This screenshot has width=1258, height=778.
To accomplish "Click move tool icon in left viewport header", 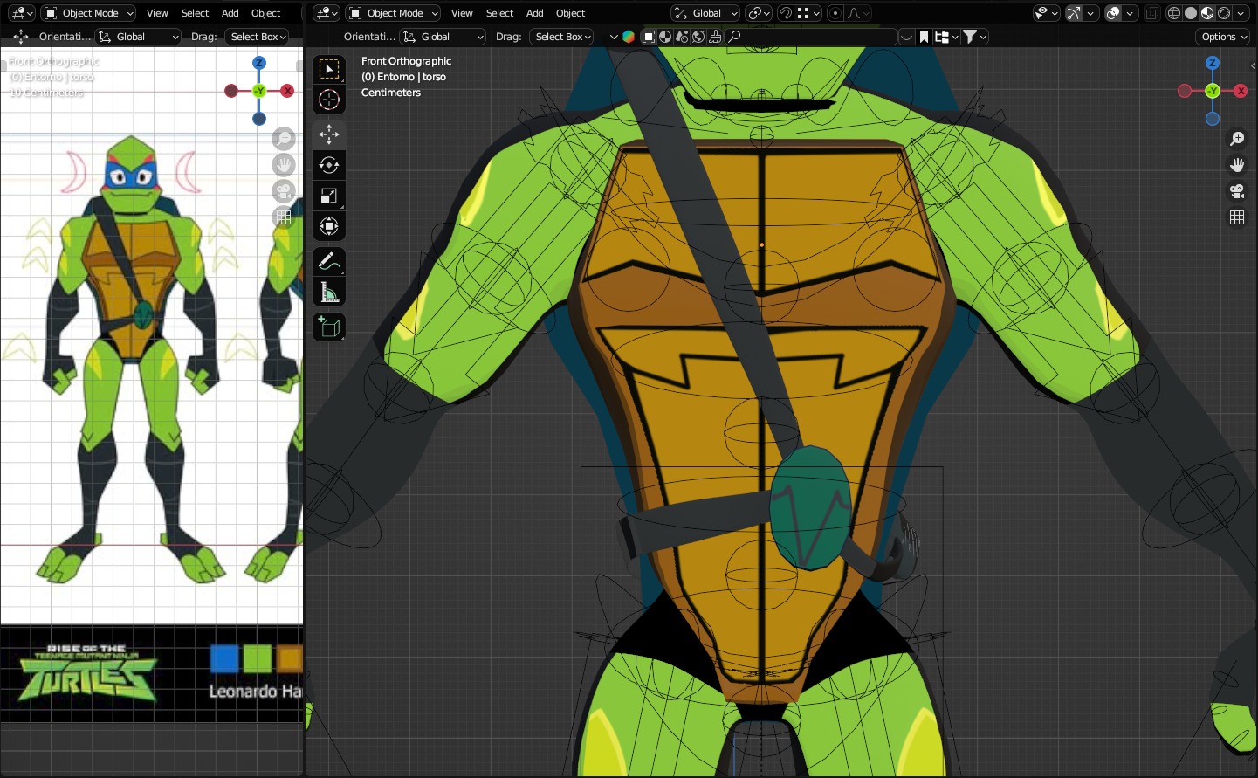I will tap(21, 37).
